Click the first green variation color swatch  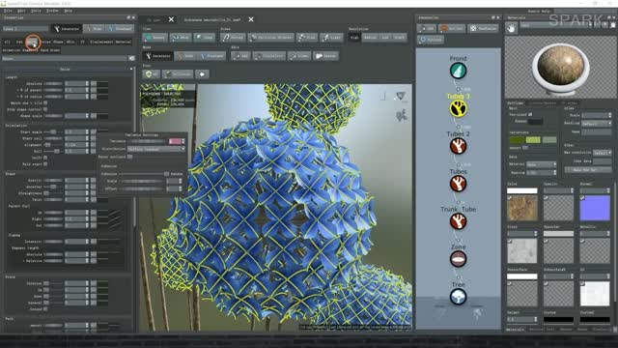pyautogui.click(x=517, y=139)
